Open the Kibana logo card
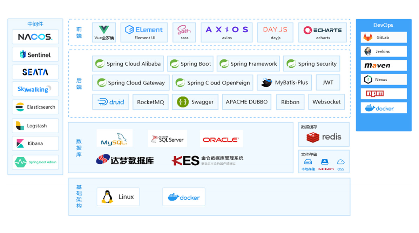This screenshot has height=233, width=419. (x=35, y=144)
